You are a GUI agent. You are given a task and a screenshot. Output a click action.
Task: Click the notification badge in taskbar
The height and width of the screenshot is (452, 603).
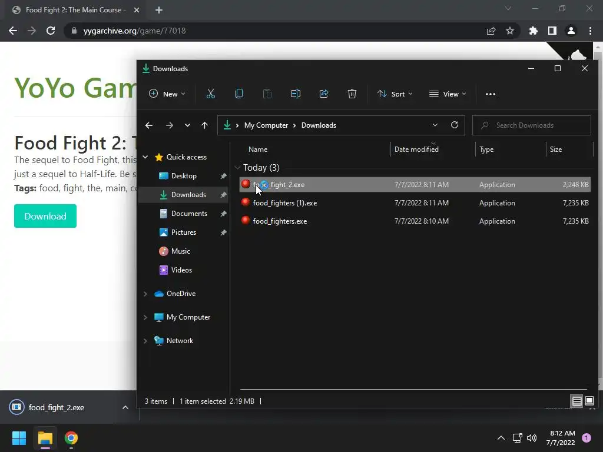[x=587, y=438]
